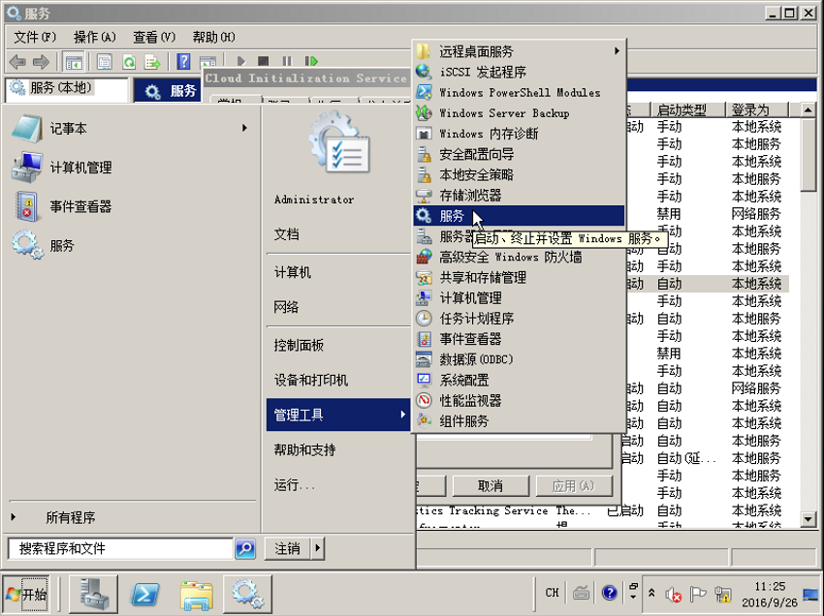Click the back arrow in Services toolbar
The image size is (824, 616).
coord(17,62)
